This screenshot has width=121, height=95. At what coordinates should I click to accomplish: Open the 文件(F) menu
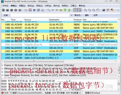coord(5,6)
